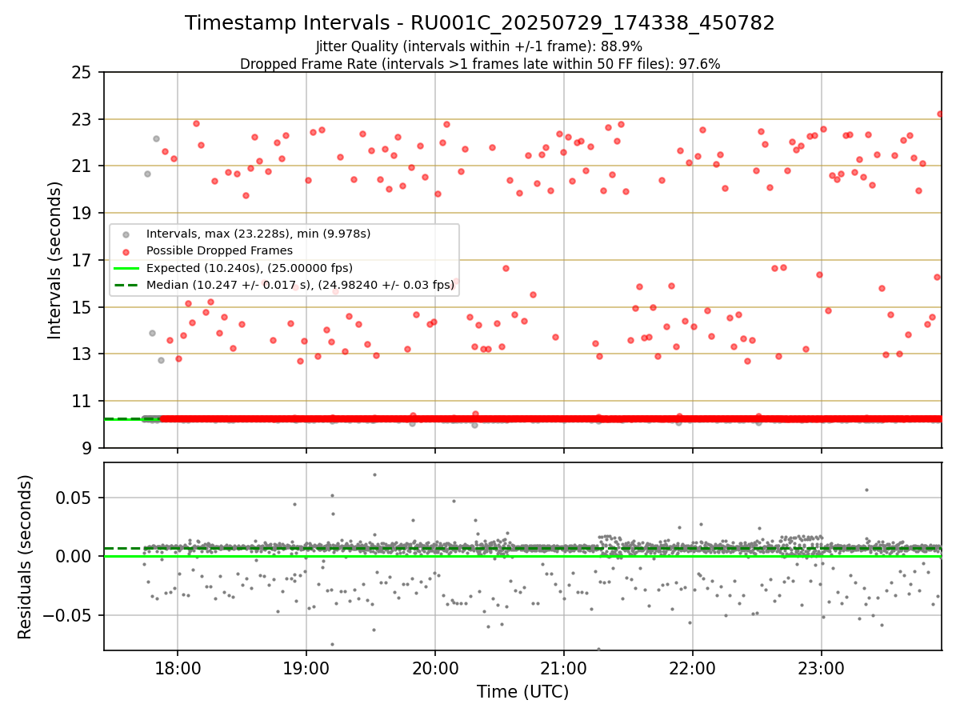Click the thick red band of intervals near 10 seconds

pos(550,418)
